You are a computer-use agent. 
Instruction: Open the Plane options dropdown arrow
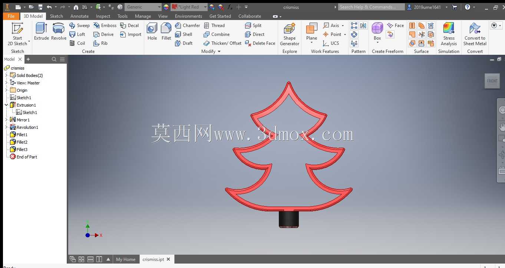click(311, 43)
